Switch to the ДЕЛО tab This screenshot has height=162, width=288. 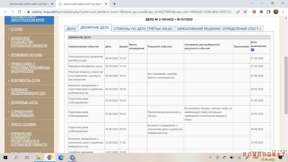[71, 29]
